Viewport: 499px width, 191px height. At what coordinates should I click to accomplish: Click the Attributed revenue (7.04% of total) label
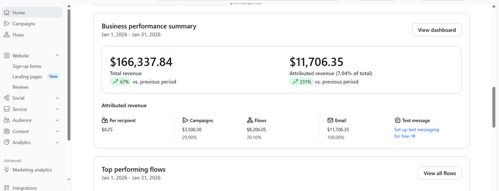(330, 73)
